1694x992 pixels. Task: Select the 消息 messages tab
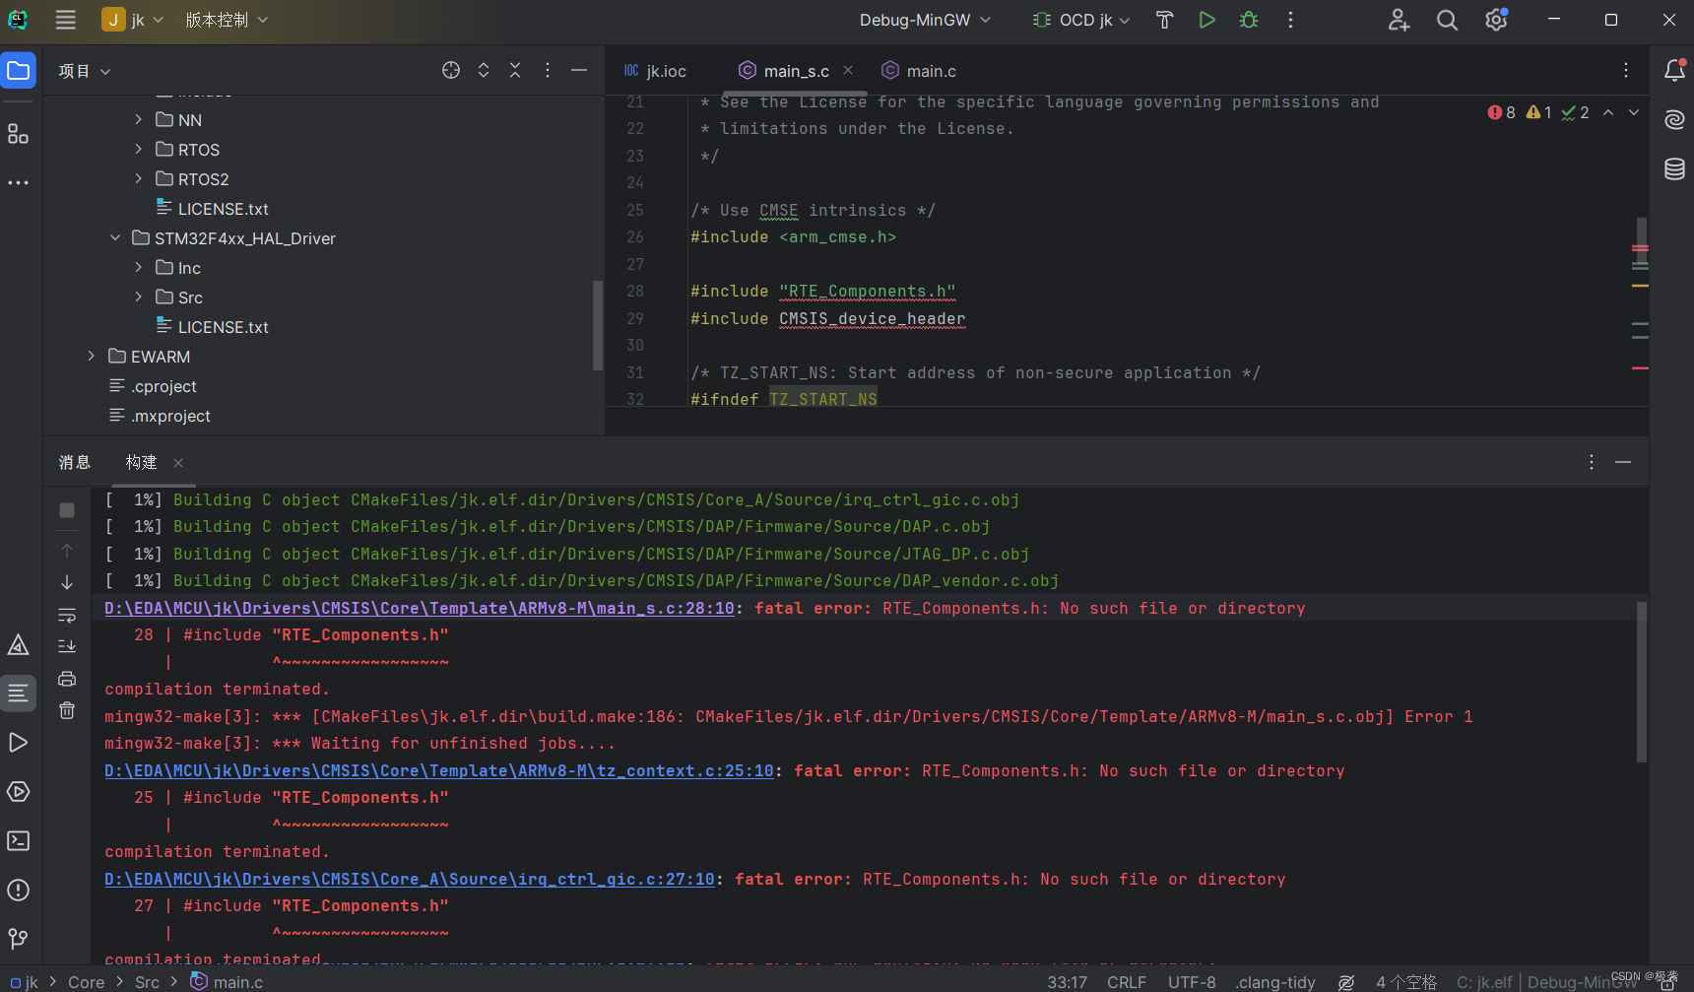74,462
